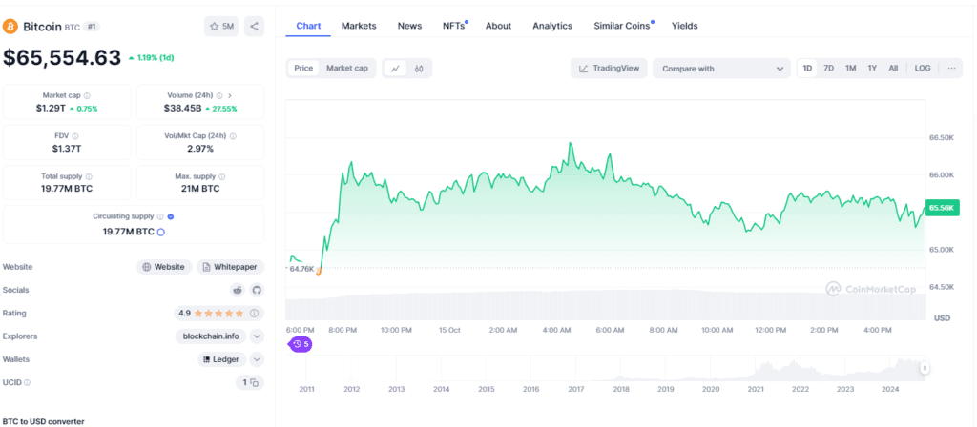
Task: Expand Volume (24h) chevron arrow
Action: pos(230,96)
